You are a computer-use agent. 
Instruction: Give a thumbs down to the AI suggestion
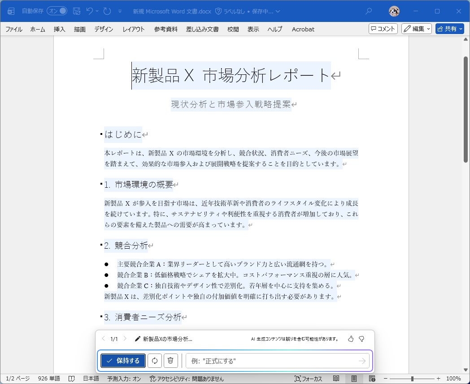(x=362, y=339)
